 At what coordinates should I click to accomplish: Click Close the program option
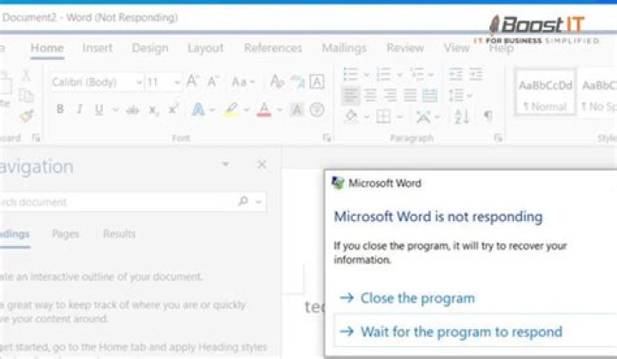click(x=417, y=298)
